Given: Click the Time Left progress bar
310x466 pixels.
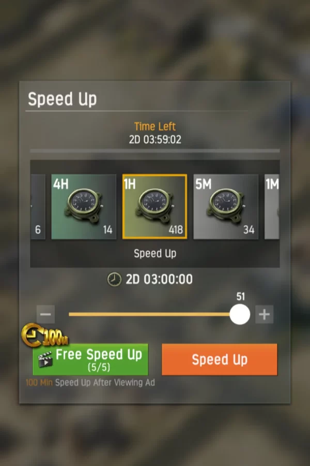Looking at the screenshot, I should coord(154,151).
